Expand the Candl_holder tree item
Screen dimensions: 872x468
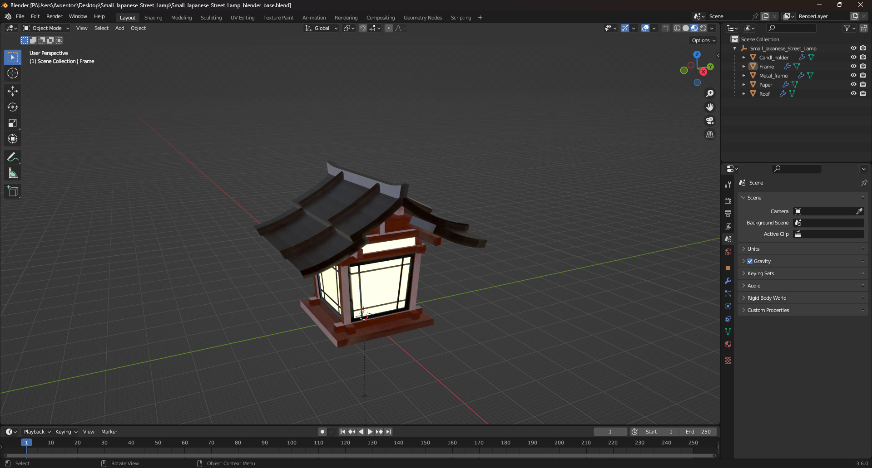click(743, 58)
